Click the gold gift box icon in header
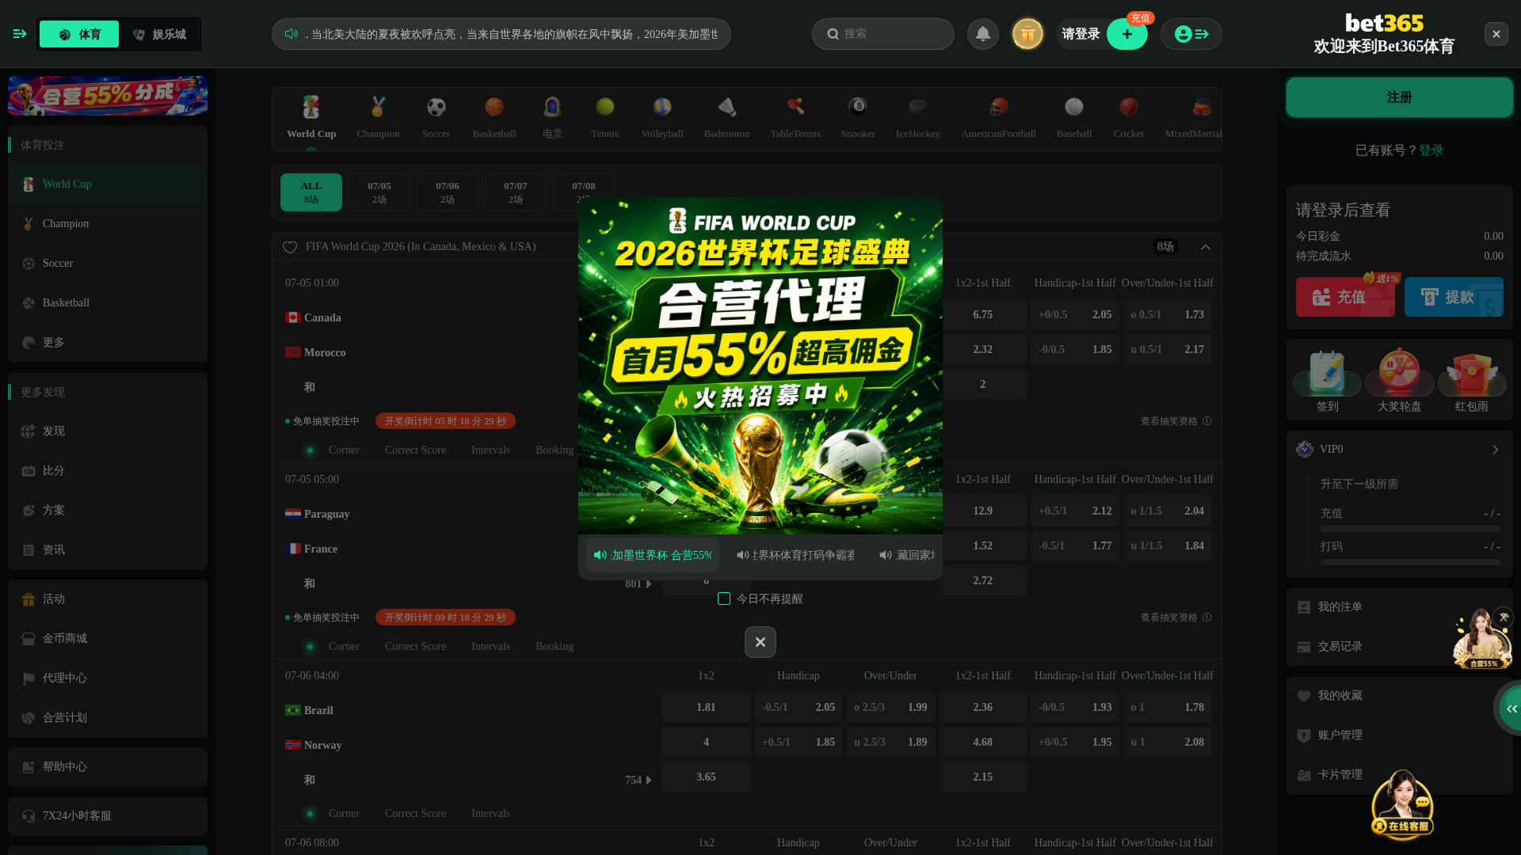1521x855 pixels. pos(1027,34)
